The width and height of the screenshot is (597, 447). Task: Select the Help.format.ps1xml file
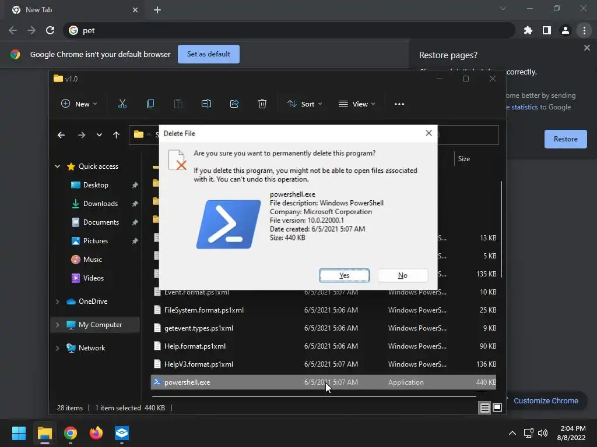coord(324,346)
